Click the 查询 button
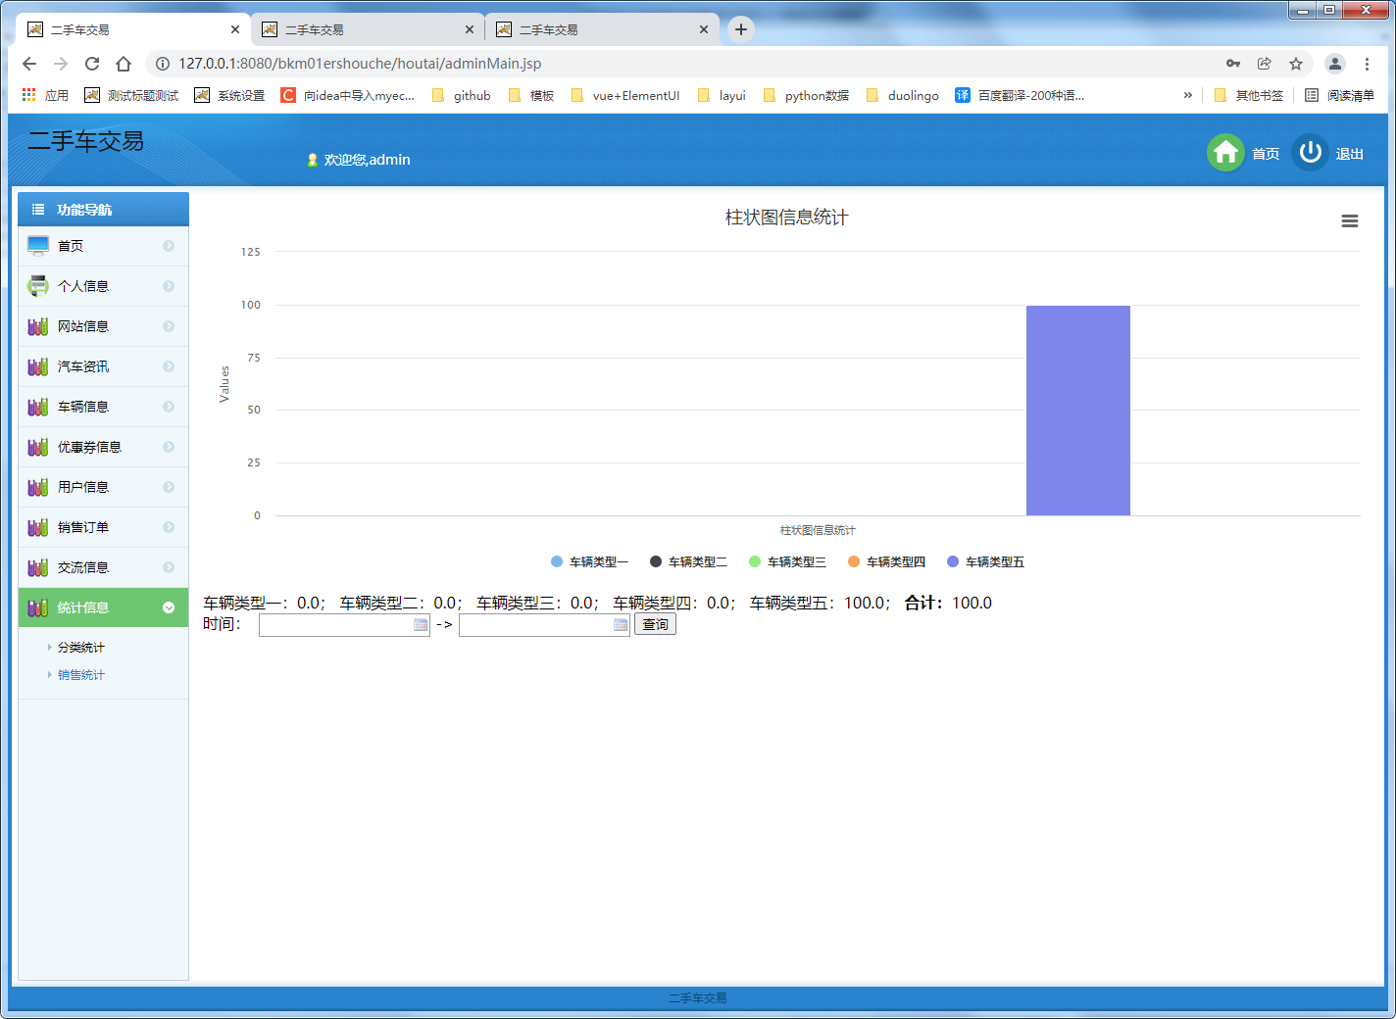Viewport: 1396px width, 1019px height. pyautogui.click(x=655, y=624)
